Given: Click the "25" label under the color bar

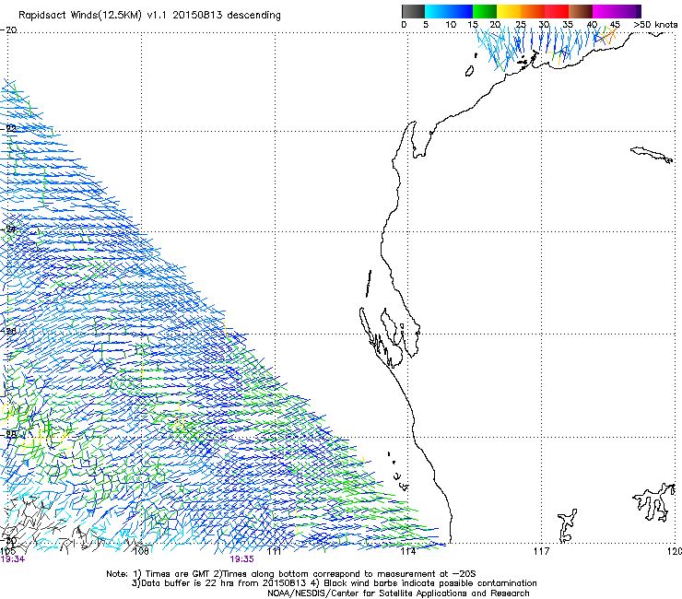Looking at the screenshot, I should 521,25.
